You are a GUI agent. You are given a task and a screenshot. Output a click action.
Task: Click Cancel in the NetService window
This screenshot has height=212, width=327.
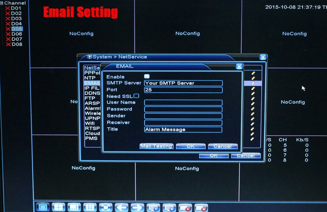click(x=246, y=155)
